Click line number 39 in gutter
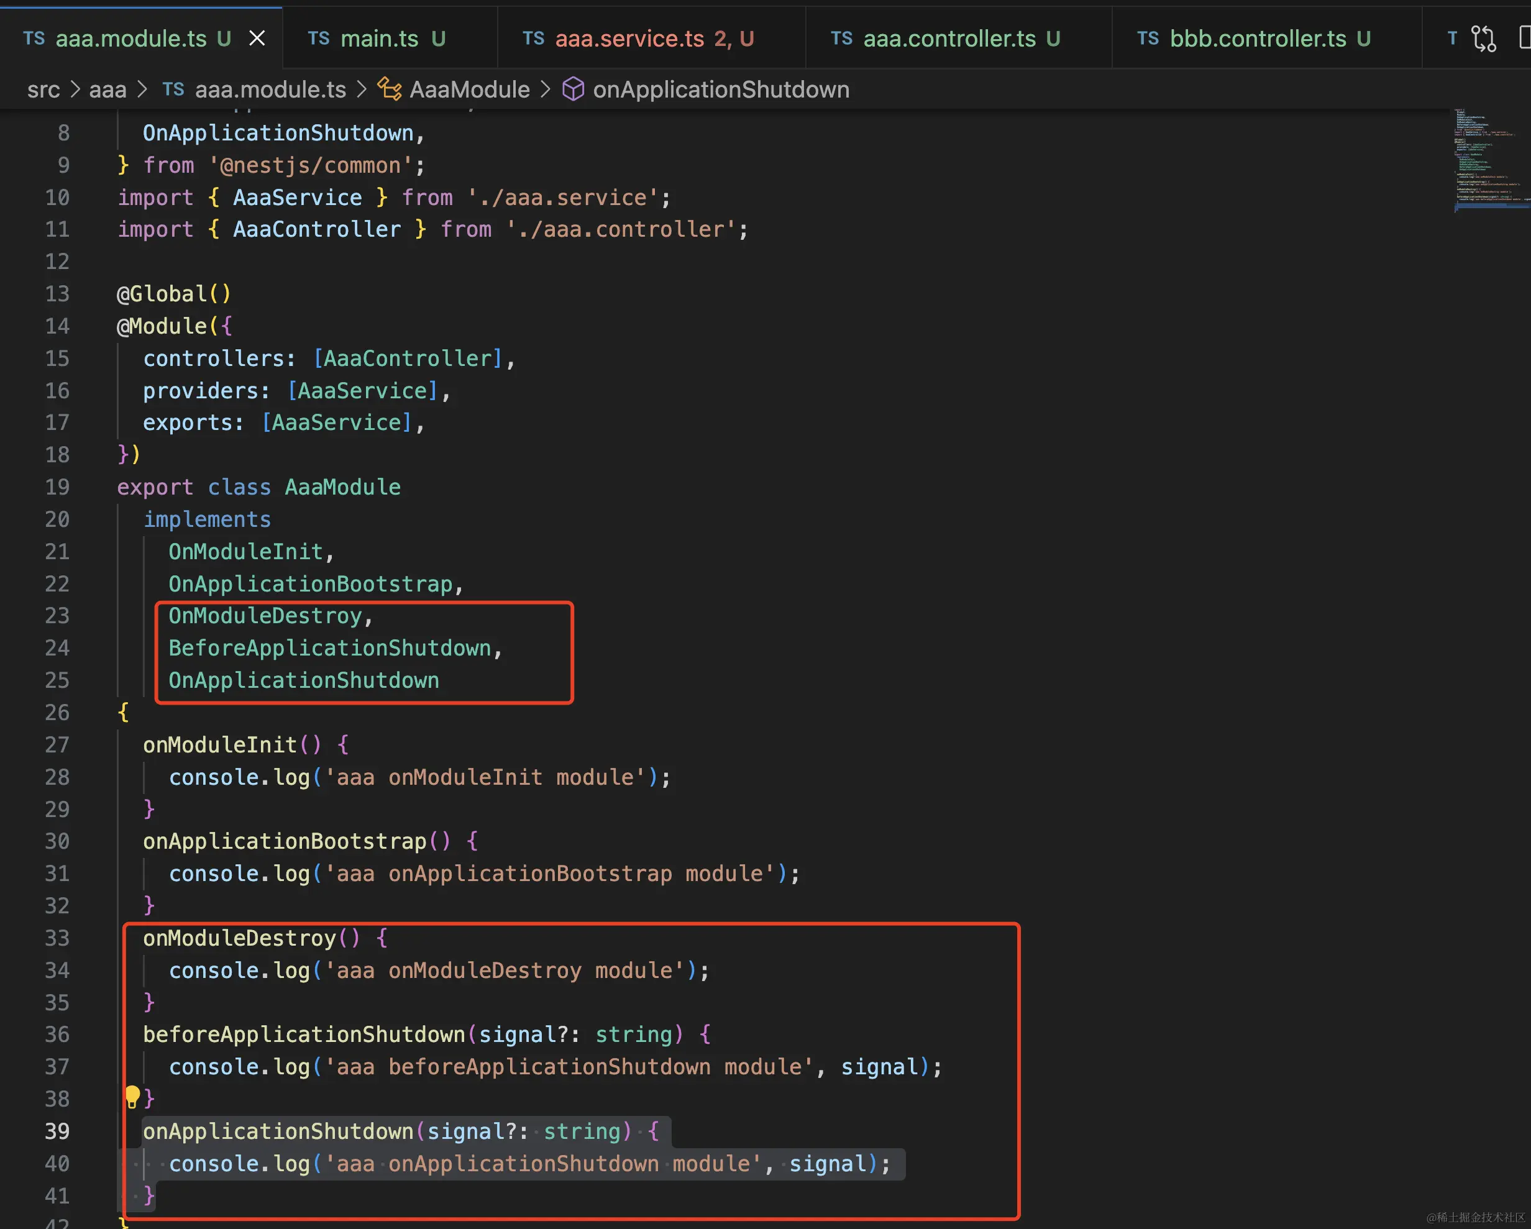 tap(58, 1131)
